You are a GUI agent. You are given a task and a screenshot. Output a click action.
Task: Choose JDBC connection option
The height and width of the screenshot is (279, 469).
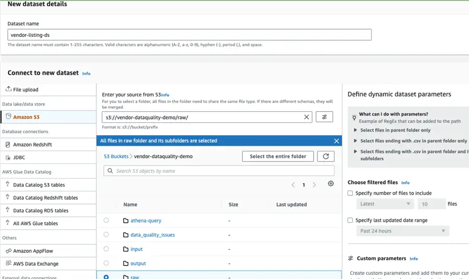(48, 157)
